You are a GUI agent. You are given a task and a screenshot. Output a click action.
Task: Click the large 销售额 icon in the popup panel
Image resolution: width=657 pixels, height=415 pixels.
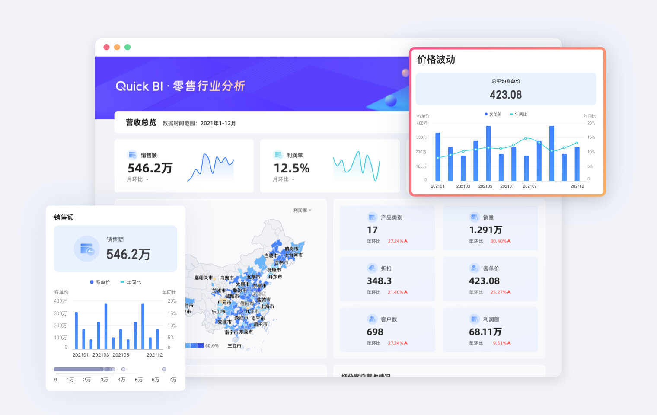point(86,249)
